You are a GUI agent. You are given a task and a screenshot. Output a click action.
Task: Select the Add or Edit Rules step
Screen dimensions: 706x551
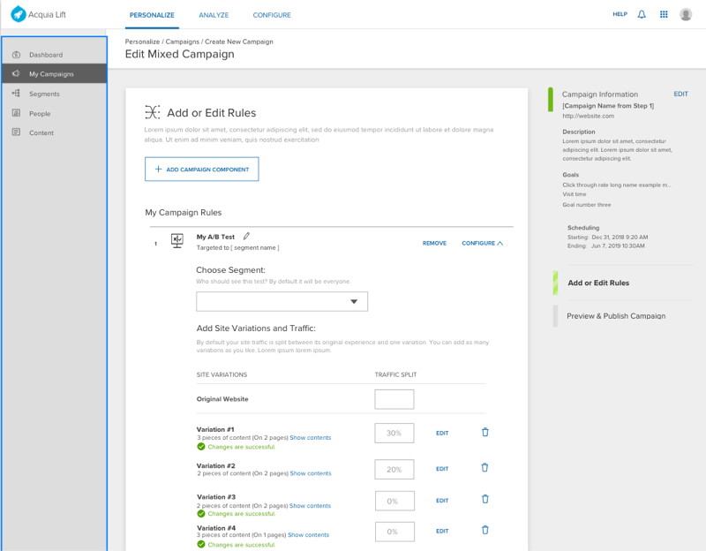click(598, 283)
